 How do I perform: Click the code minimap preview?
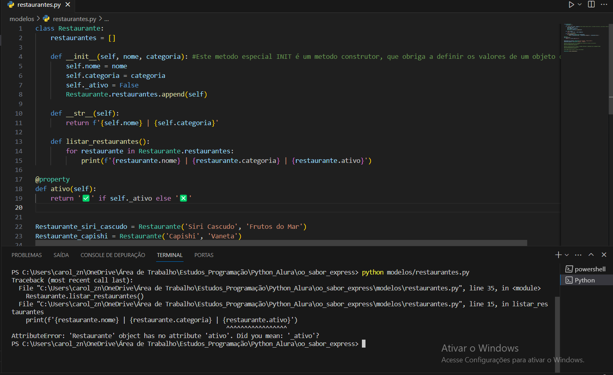tap(584, 38)
